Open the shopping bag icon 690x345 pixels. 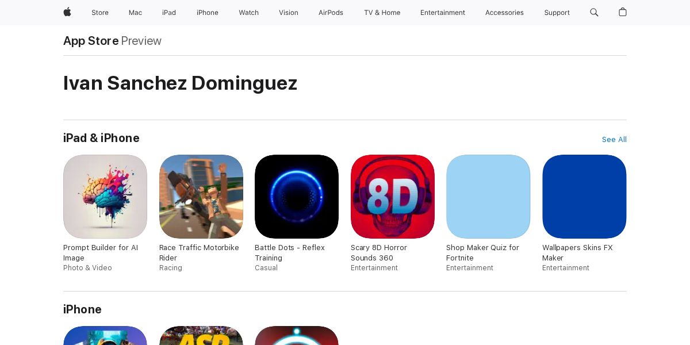pyautogui.click(x=622, y=12)
